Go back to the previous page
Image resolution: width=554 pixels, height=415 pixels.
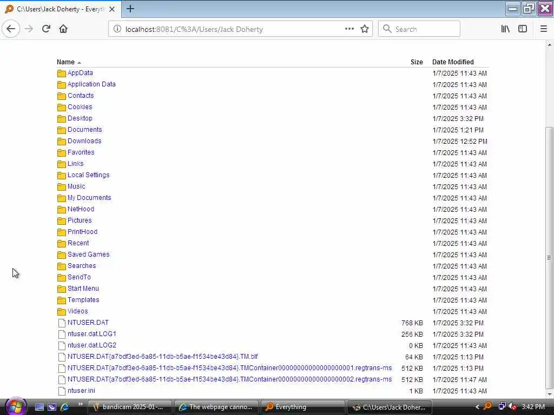coord(11,29)
